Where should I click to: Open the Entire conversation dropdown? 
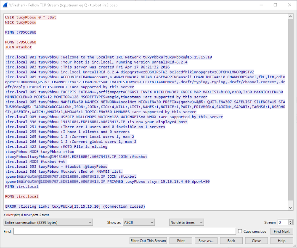[48, 222]
